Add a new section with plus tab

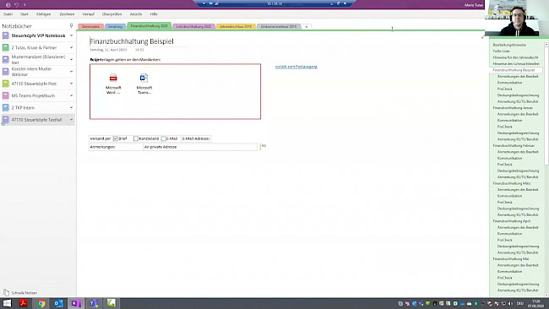pos(307,27)
